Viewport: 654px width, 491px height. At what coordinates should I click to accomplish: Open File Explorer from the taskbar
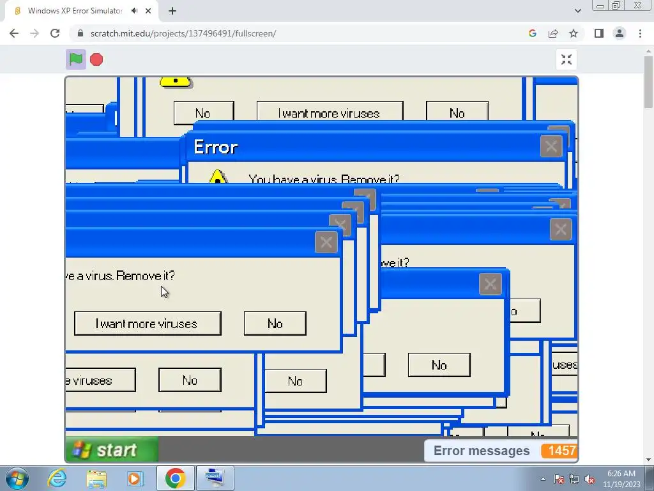click(x=96, y=478)
